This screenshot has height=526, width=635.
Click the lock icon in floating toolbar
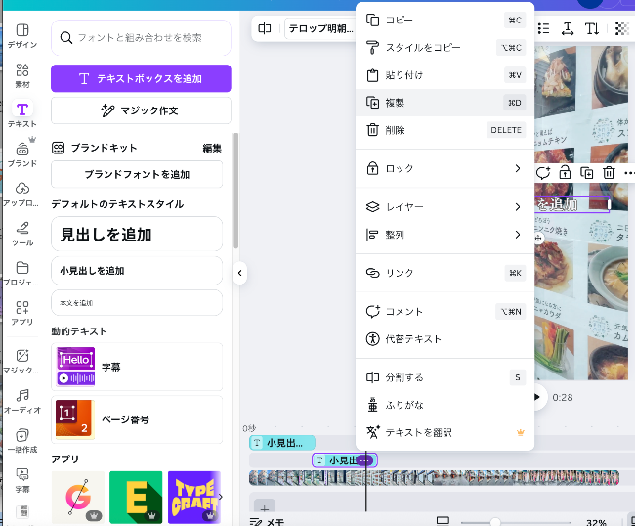(565, 172)
